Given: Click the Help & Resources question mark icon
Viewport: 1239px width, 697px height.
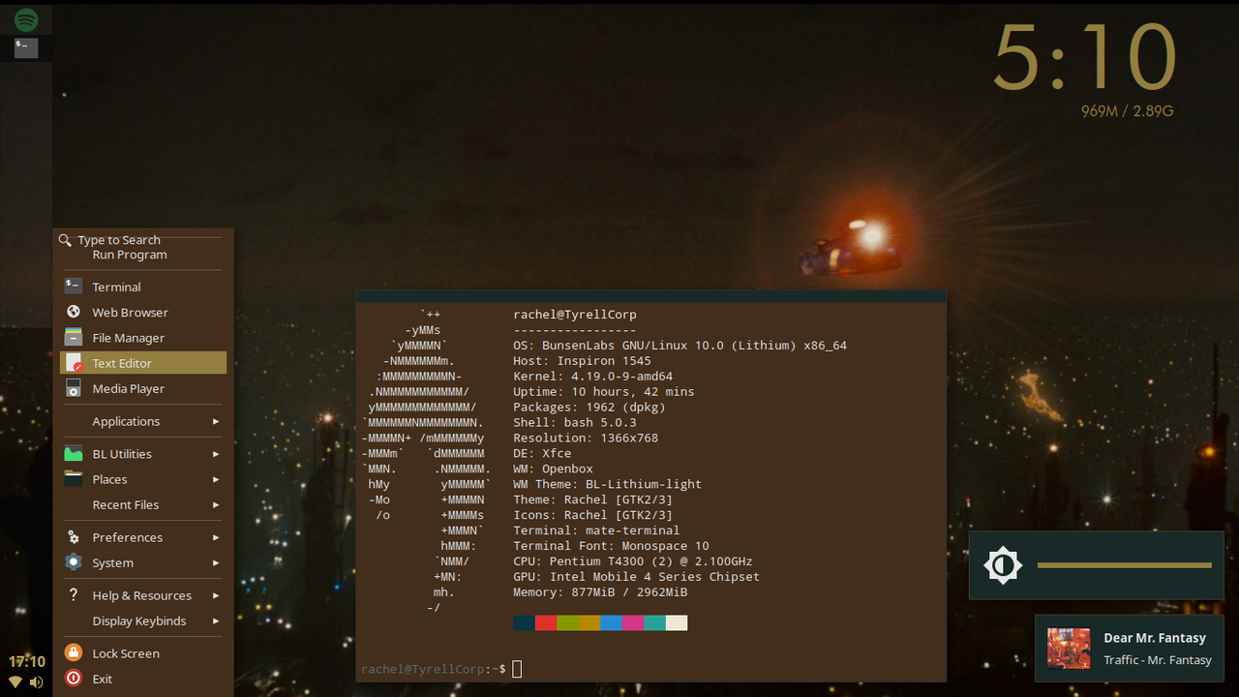Looking at the screenshot, I should click(x=74, y=594).
